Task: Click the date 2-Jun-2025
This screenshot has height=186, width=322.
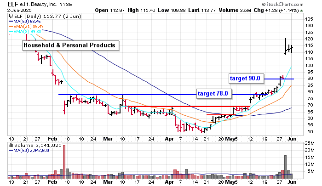Action: (x=19, y=10)
